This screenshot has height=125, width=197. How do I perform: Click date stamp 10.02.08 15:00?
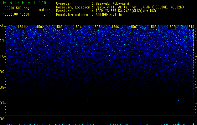pos(16,14)
